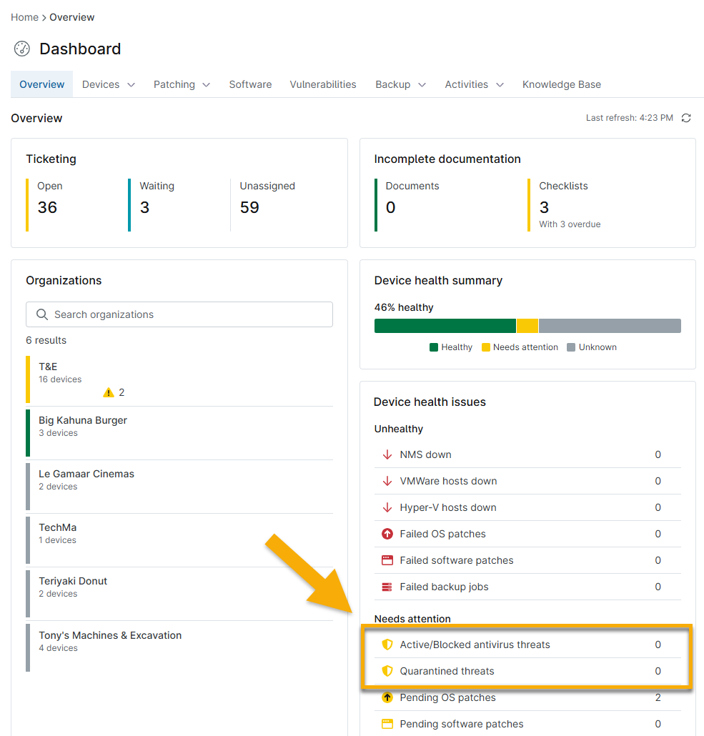The height and width of the screenshot is (736, 704).
Task: Click the warning triangle on T&E organization
Action: (109, 392)
